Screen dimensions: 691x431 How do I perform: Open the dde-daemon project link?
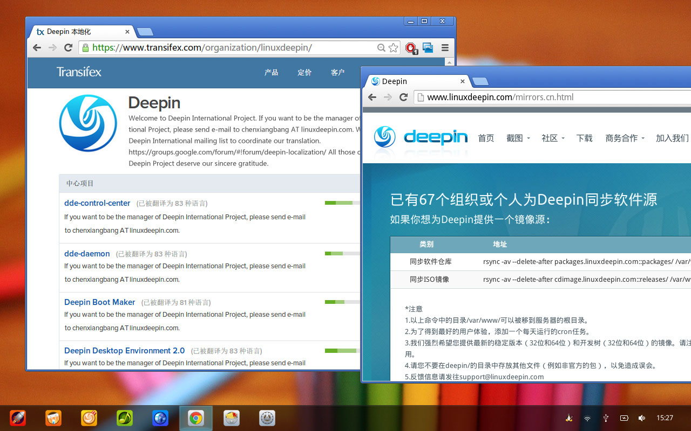tap(87, 253)
